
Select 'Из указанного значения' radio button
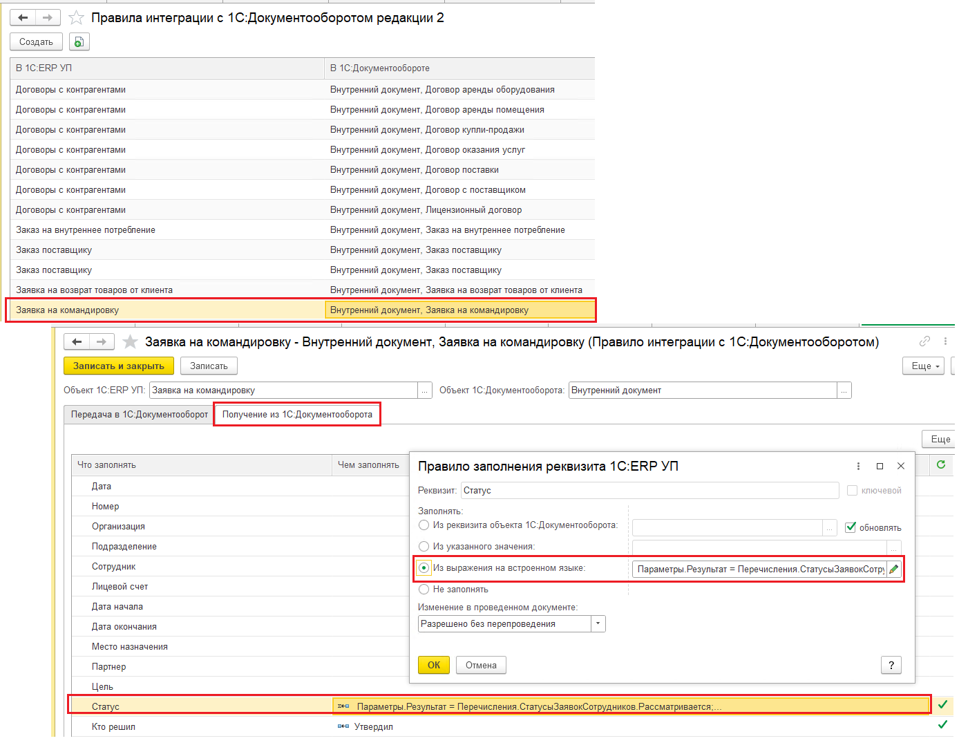tap(424, 547)
